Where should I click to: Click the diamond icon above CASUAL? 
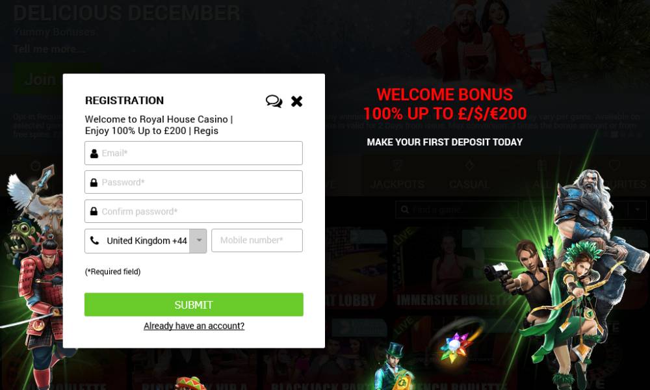pyautogui.click(x=469, y=165)
